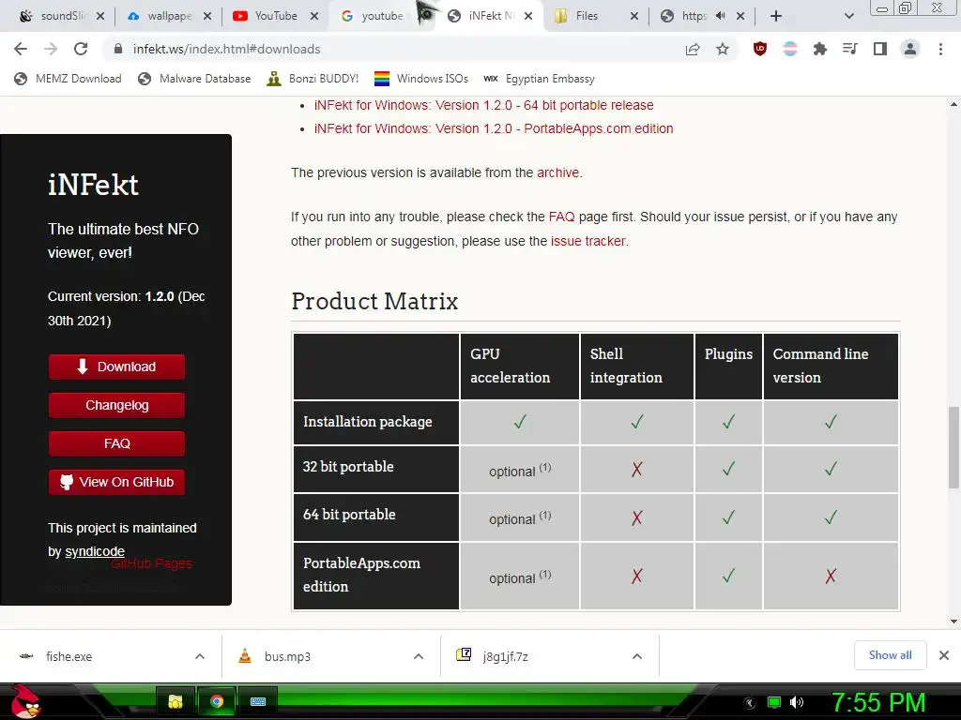Viewport: 961px width, 720px height.
Task: Open a new browser tab
Action: click(x=776, y=16)
